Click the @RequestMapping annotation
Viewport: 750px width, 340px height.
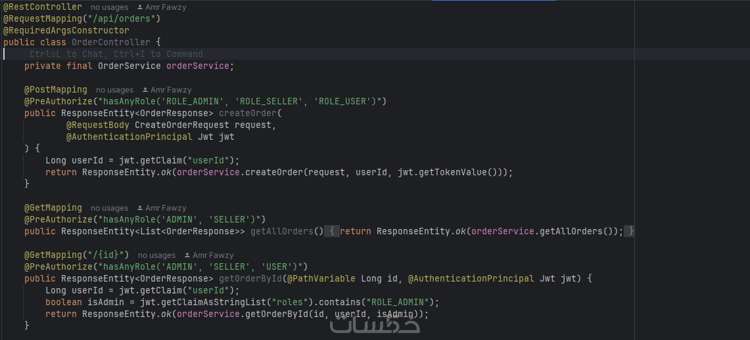click(x=43, y=19)
